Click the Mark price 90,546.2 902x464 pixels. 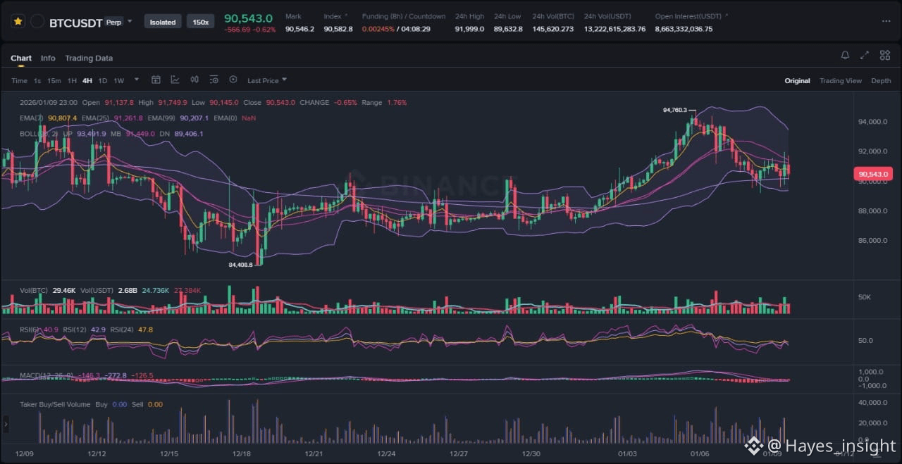pos(299,29)
